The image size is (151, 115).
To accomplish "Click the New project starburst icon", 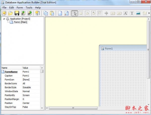I will tap(4, 13).
